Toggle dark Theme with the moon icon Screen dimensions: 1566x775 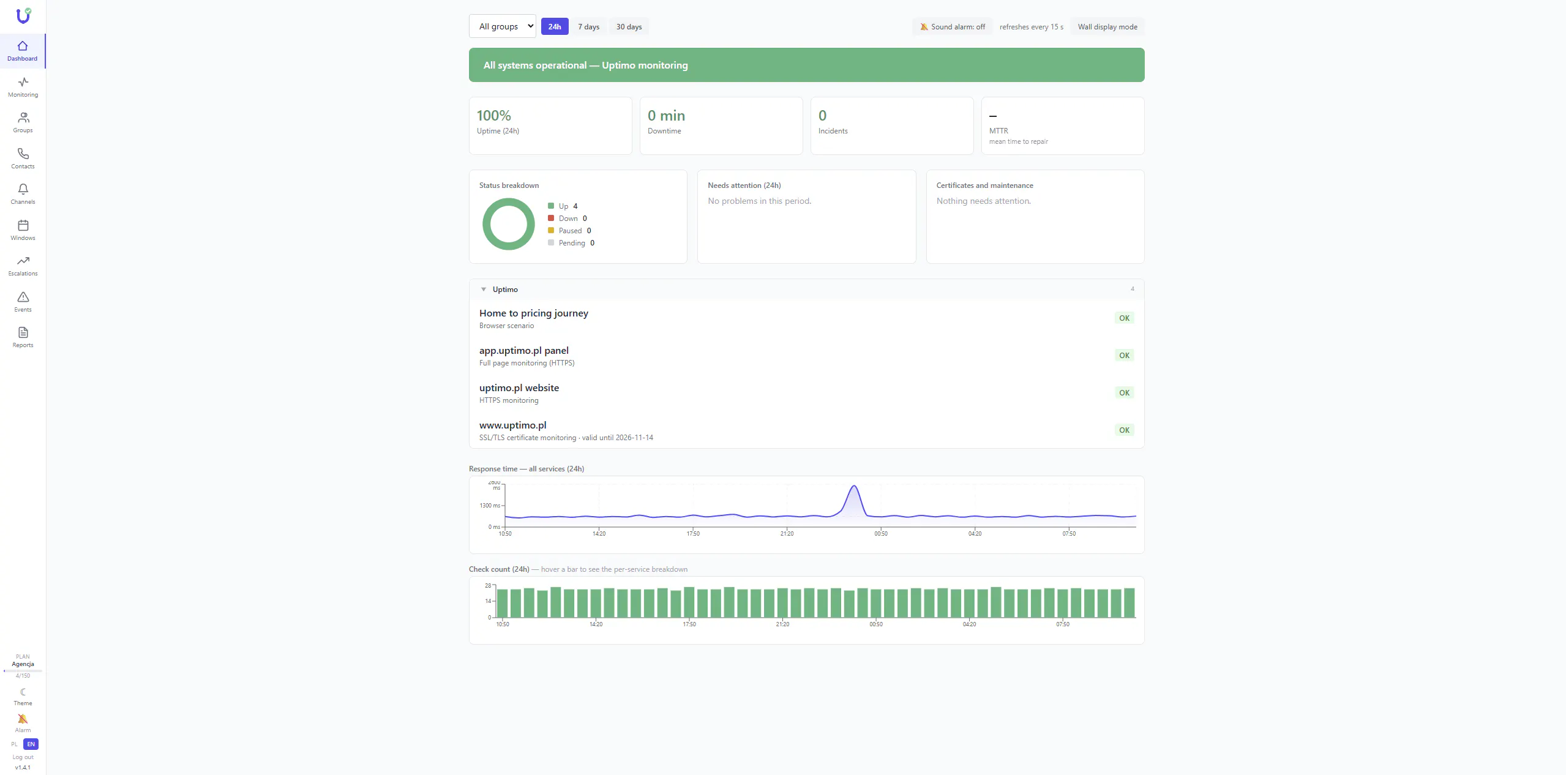[x=23, y=697]
